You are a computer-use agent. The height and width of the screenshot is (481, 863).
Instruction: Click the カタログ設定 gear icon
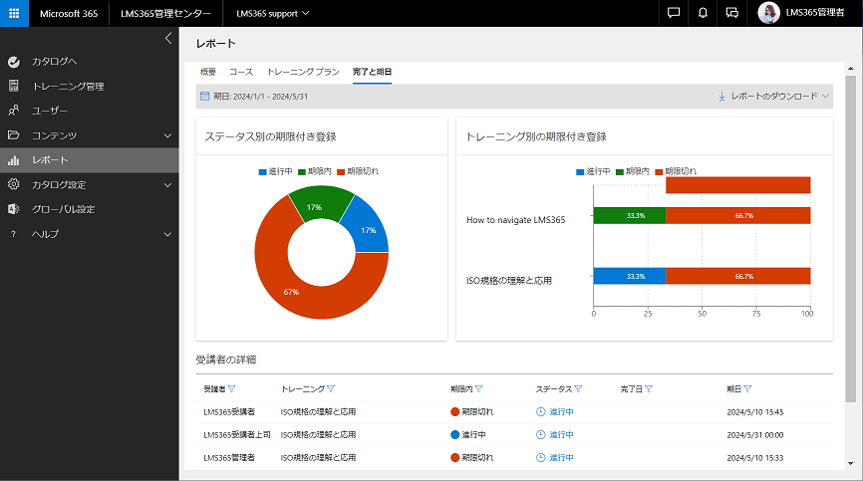tap(14, 184)
